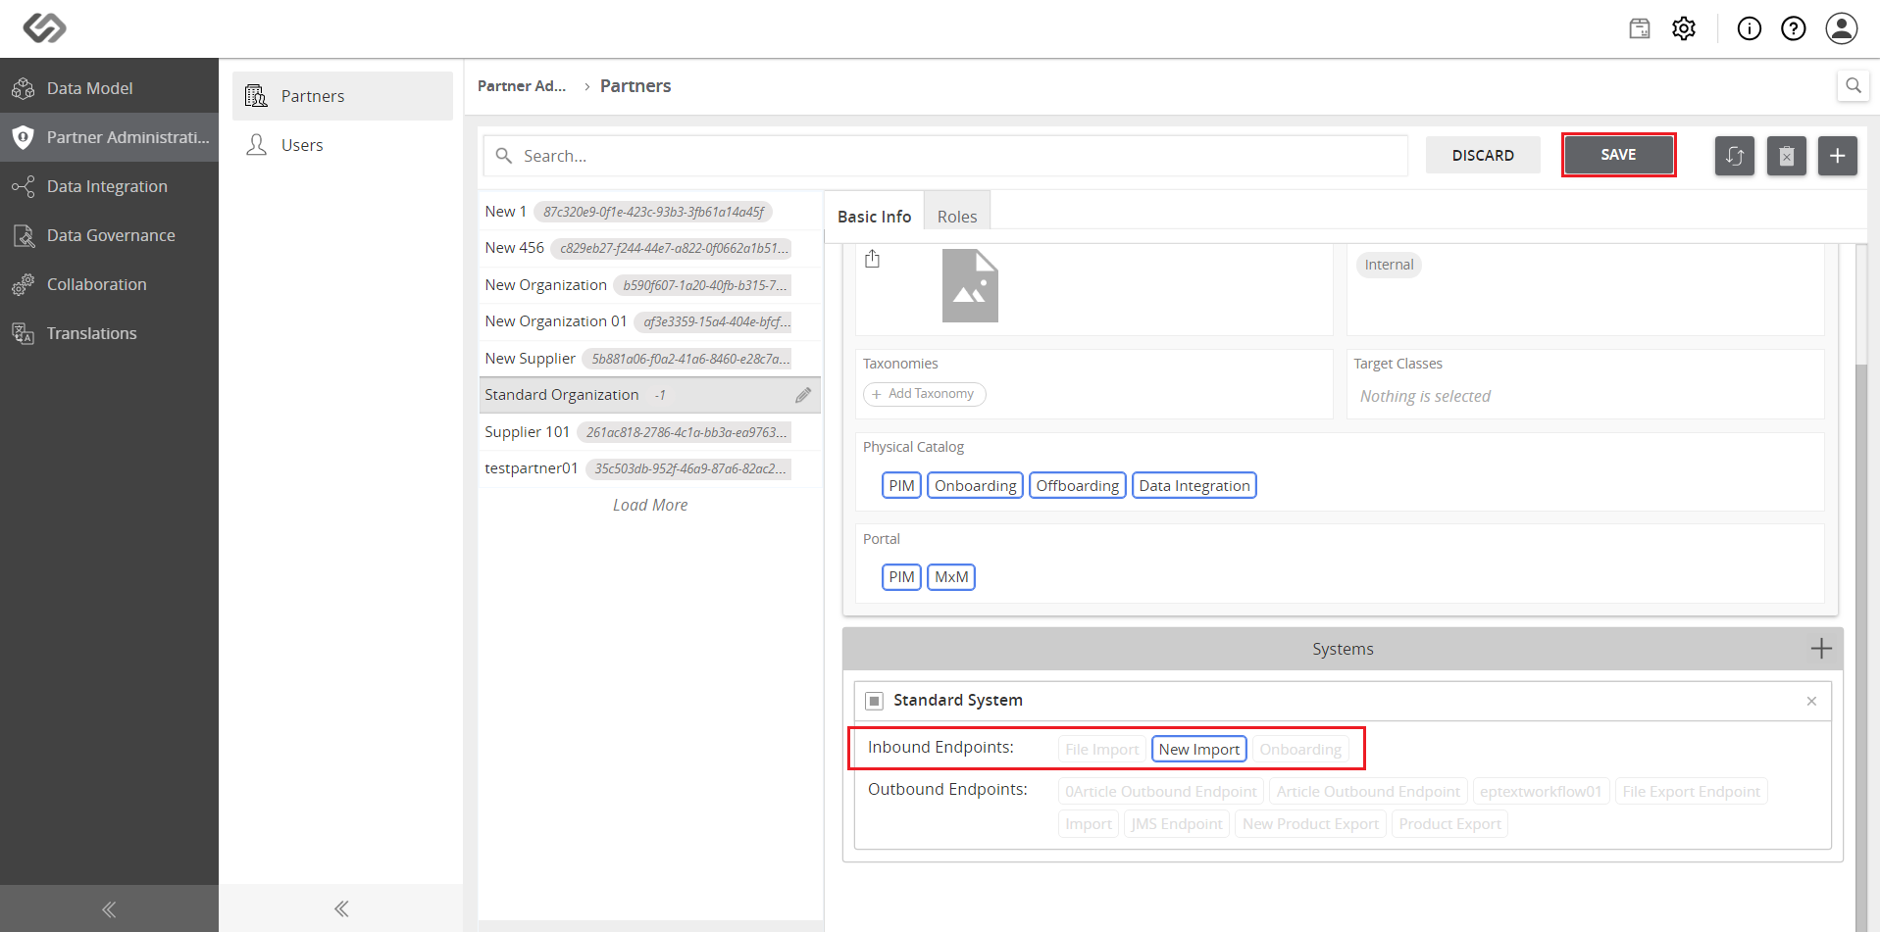Toggle PIM under Physical Catalog
Screen dimensions: 1880x932
(x=901, y=486)
